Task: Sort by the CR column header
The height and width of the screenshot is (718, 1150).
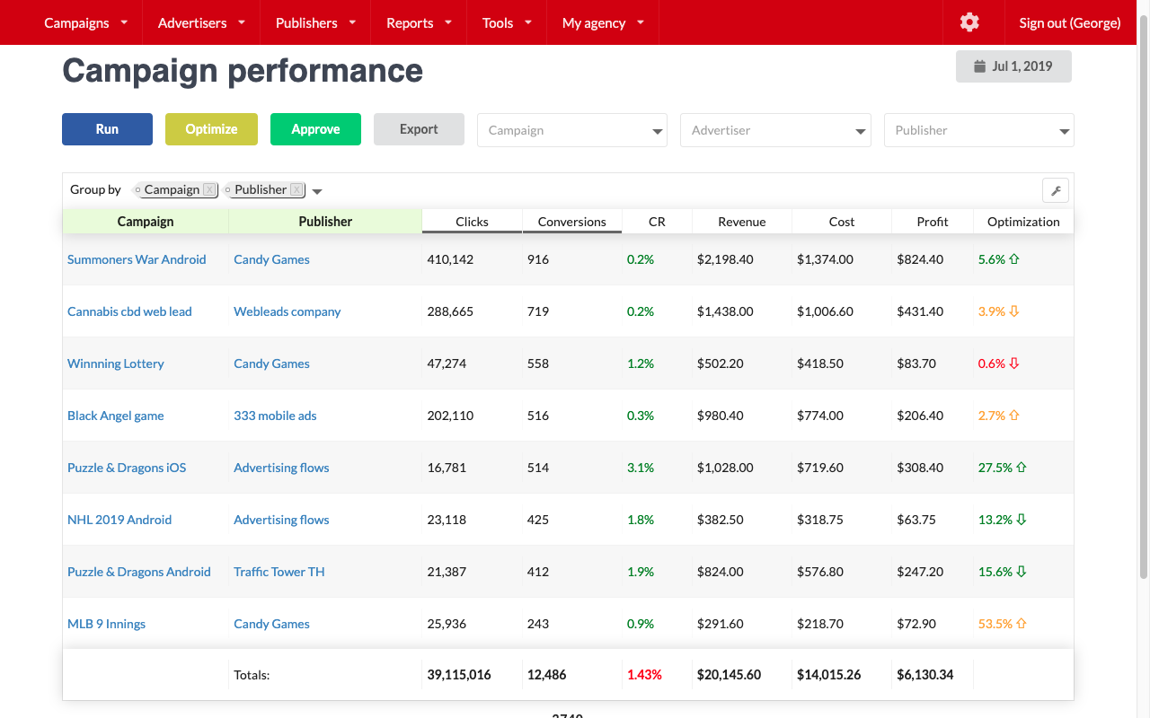Action: pos(657,222)
